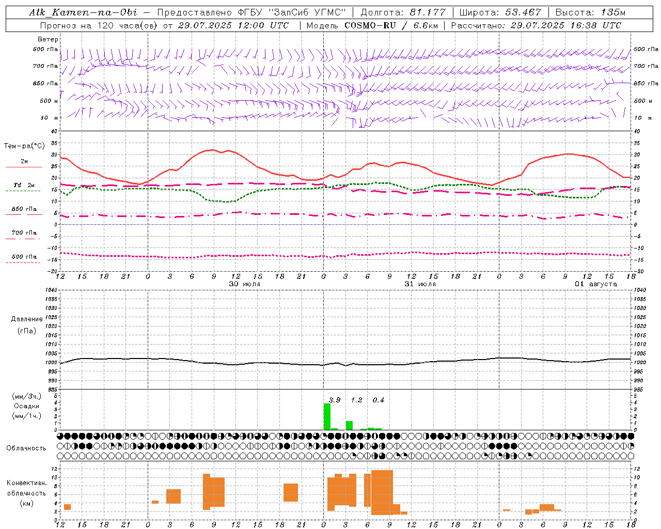Click the Td 2м legend entry
The height and width of the screenshot is (529, 661).
[24, 185]
